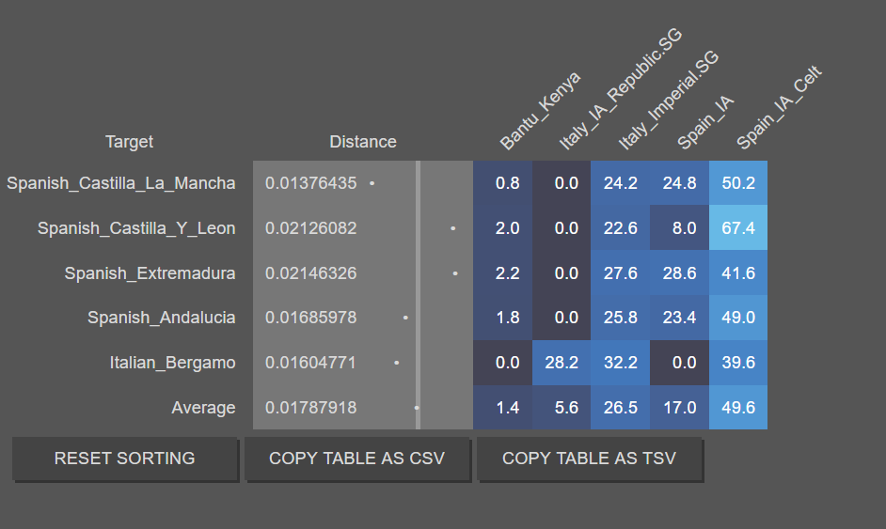
Task: Click average distance value 0.01787918
Action: (310, 408)
